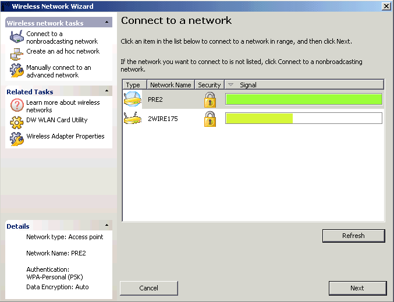Select the PRE2 network name
The image size is (394, 302).
point(155,100)
